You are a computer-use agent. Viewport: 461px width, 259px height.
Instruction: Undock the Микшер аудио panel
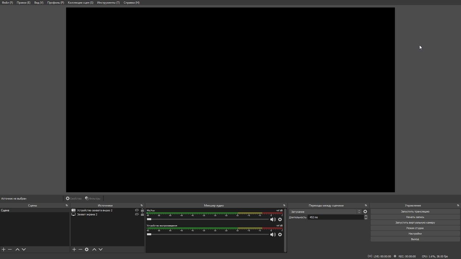[284, 205]
